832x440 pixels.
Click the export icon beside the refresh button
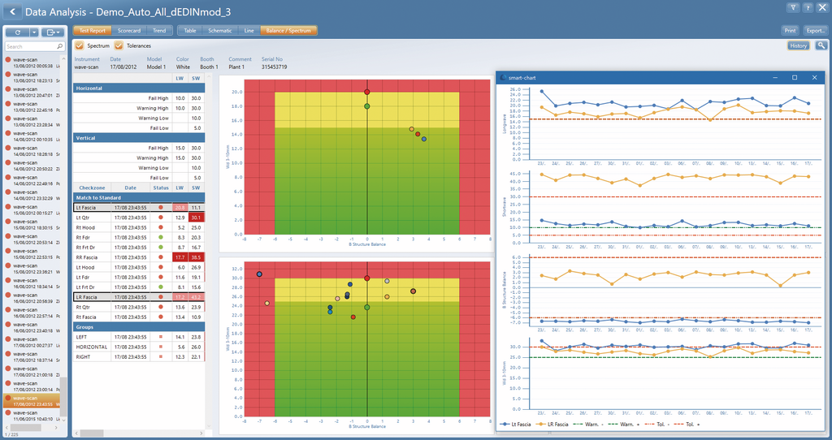53,32
